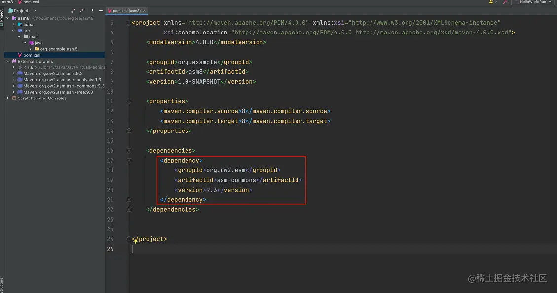The image size is (557, 293).
Task: Toggle code fold at line 11 properties tag
Action: pyautogui.click(x=129, y=101)
